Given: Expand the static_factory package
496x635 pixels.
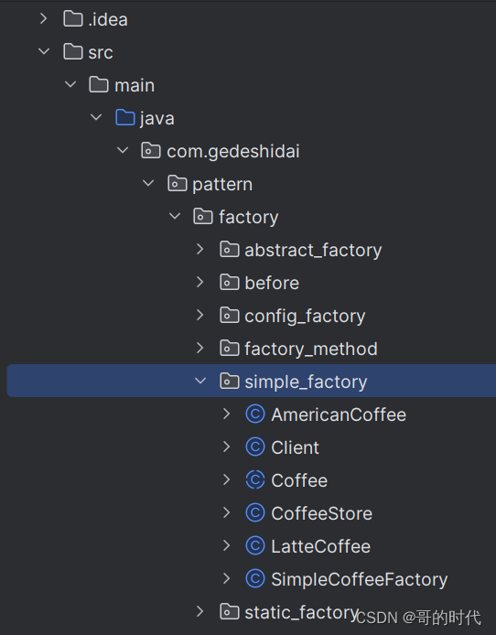Looking at the screenshot, I should point(200,611).
